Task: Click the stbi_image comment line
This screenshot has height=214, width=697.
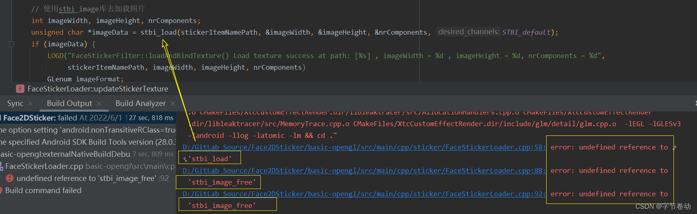Action: coord(88,9)
